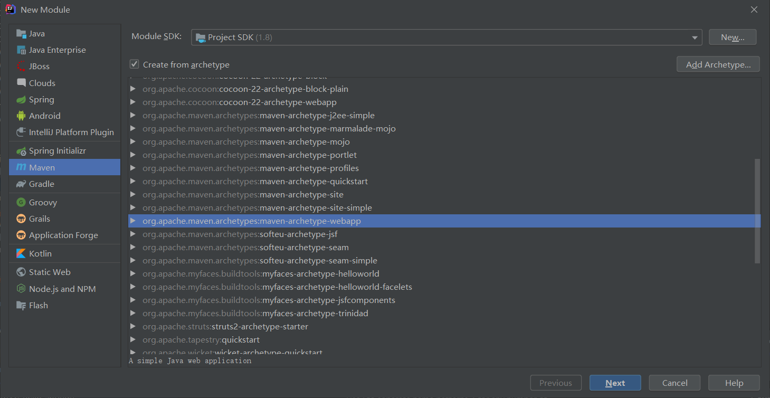Click the JBoss icon
This screenshot has width=770, height=398.
click(21, 67)
